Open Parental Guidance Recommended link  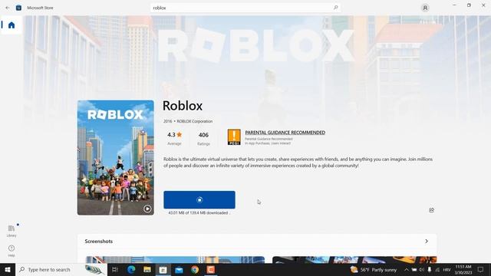[285, 133]
